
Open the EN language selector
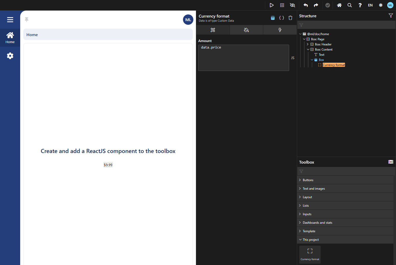click(x=370, y=5)
